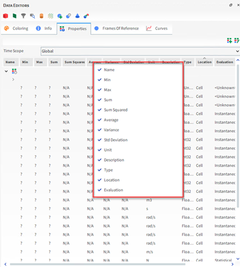
Task: Select the m/s unit cell
Action: (x=150, y=252)
